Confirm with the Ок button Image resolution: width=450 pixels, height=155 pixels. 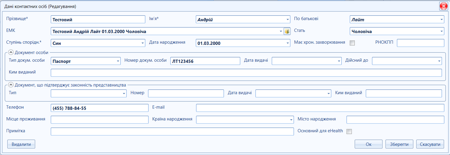pyautogui.click(x=368, y=144)
